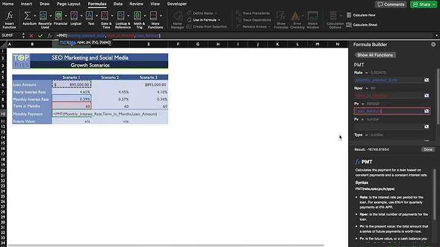Click PMT link in formula tooltip
This screenshot has width=440, height=247.
pos(63,42)
